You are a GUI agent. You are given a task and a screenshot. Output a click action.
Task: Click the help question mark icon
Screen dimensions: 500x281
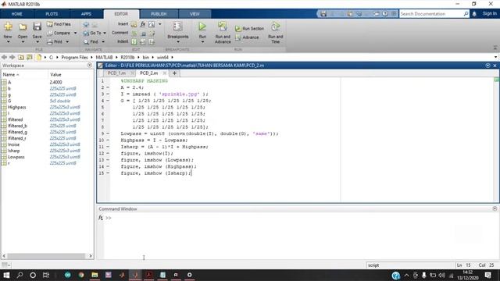(385, 14)
